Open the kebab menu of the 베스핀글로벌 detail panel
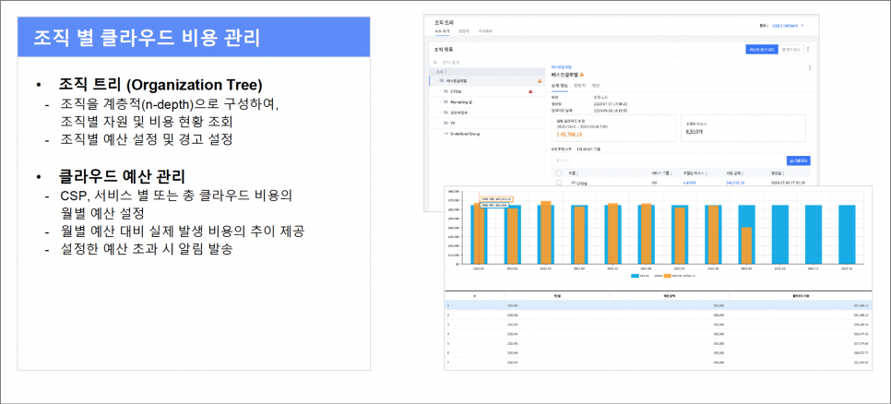Viewport: 891px width, 404px height. [x=809, y=67]
